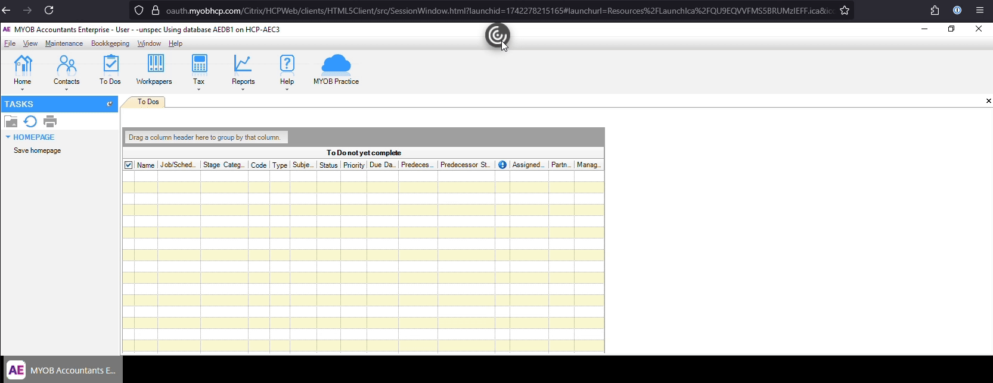
Task: Click the Save homepage link
Action: [38, 151]
